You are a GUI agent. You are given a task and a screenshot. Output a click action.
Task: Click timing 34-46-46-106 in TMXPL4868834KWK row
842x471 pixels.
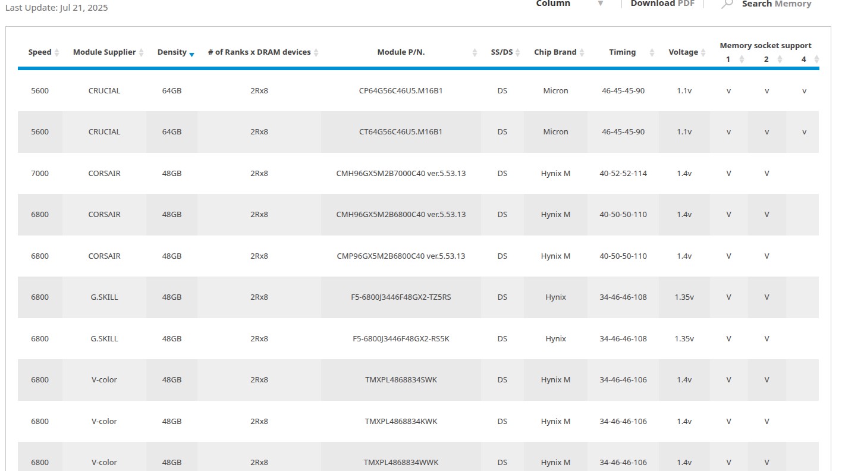623,422
